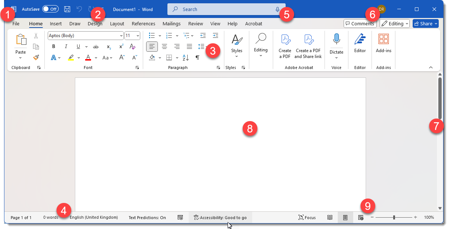Decrease paragraph indent
This screenshot has width=449, height=229.
coord(203,36)
